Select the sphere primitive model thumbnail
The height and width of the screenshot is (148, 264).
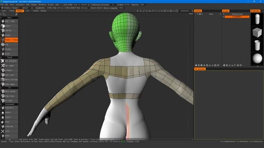257,58
